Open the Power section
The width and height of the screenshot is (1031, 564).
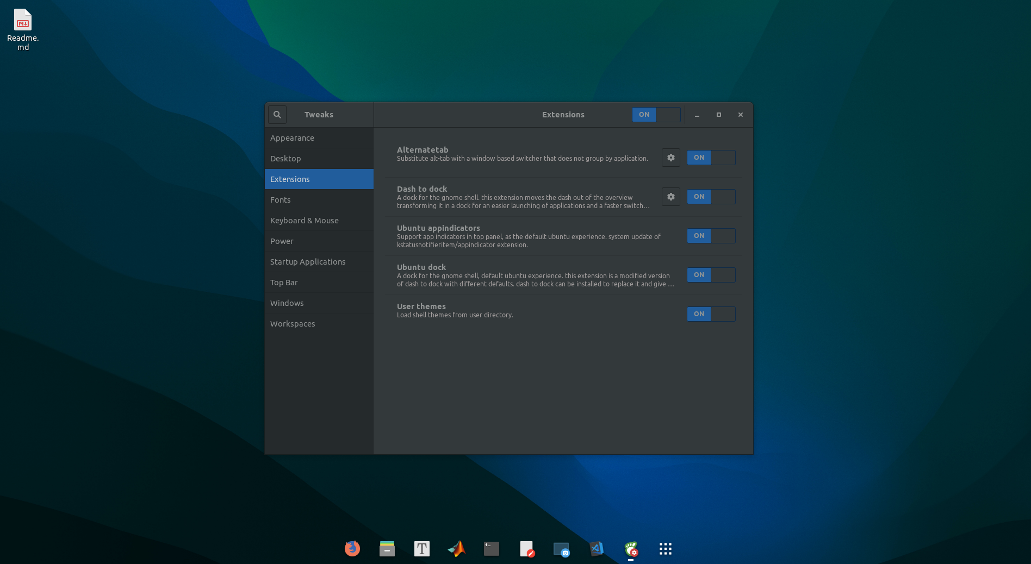point(319,241)
